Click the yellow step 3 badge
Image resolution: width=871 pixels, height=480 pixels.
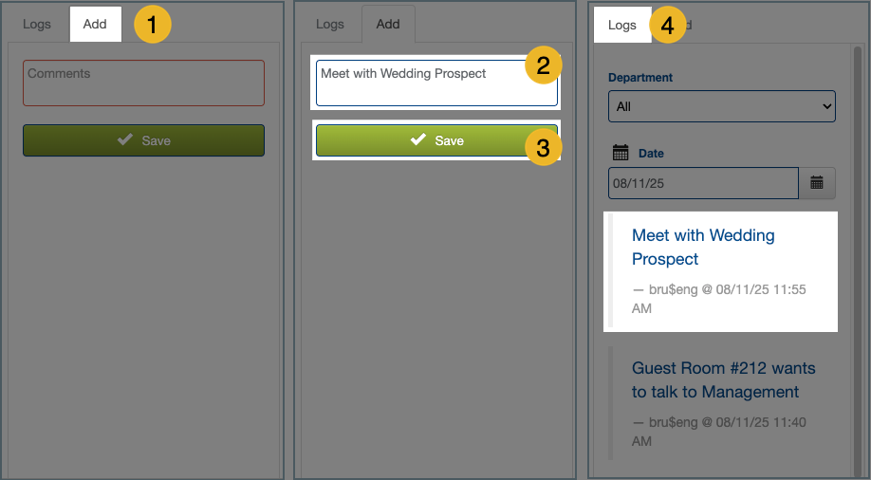543,148
